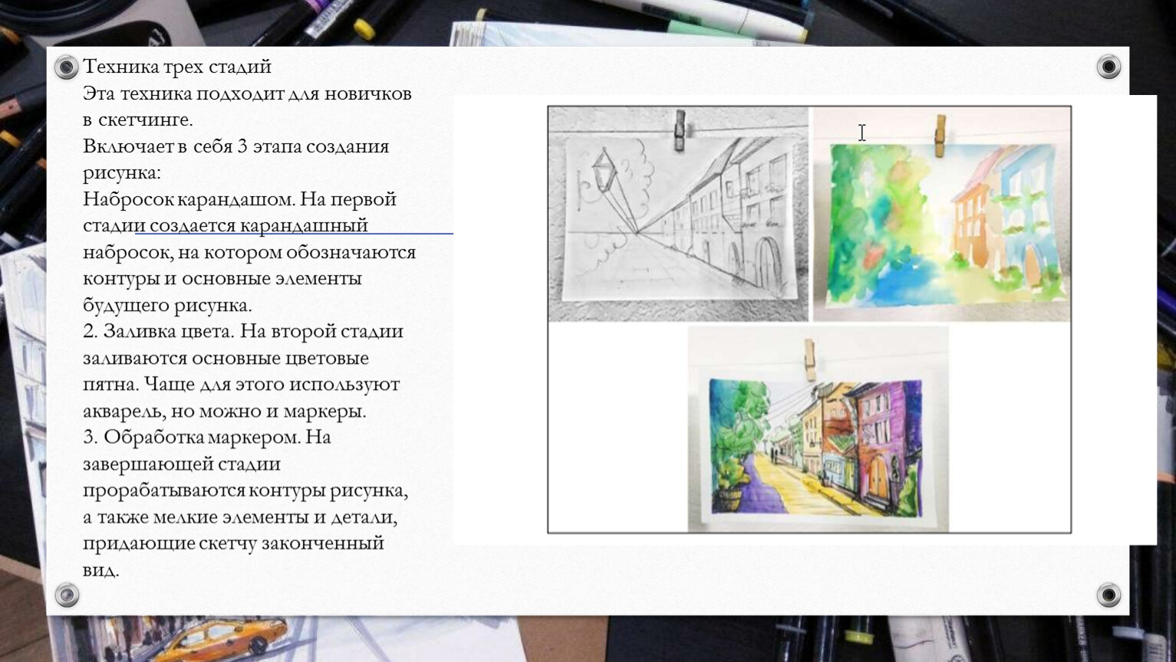The width and height of the screenshot is (1176, 662).
Task: Click the top-left corner rivet on the slide
Action: click(67, 67)
